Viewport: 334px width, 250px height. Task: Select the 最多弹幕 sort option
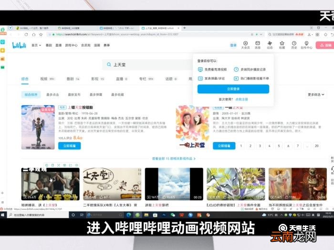point(96,95)
